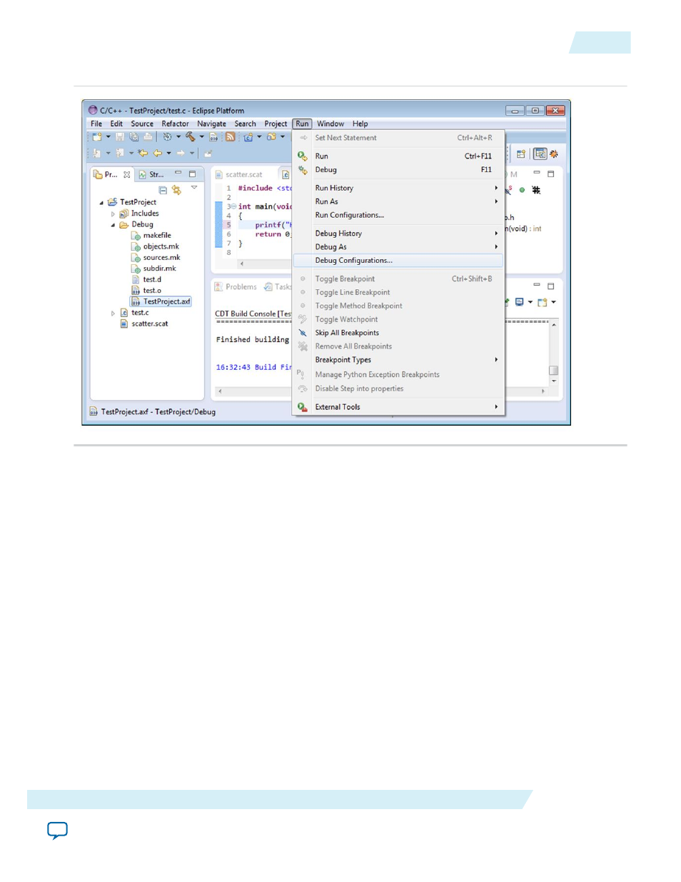Open Project Explorer view menu triangle
The height and width of the screenshot is (882, 681).
pyautogui.click(x=193, y=188)
